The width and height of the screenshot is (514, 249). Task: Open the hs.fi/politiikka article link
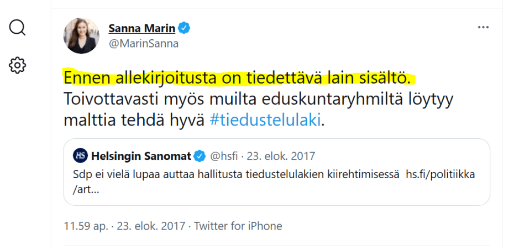(440, 175)
